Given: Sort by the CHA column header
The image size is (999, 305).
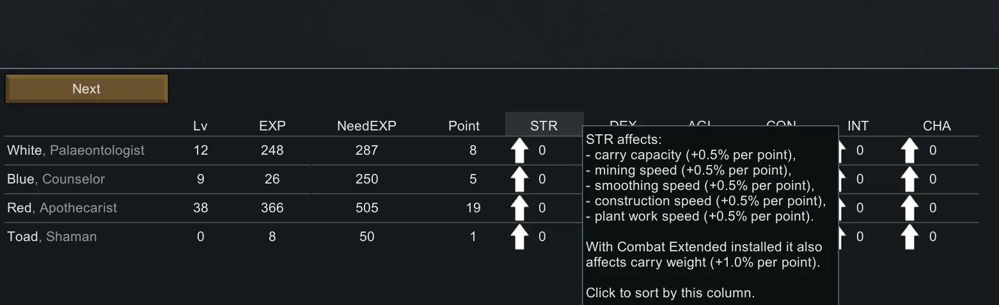Looking at the screenshot, I should tap(936, 126).
